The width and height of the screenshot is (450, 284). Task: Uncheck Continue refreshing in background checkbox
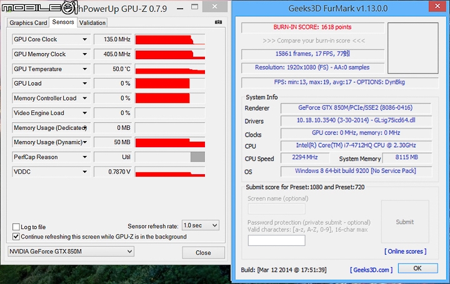click(x=16, y=237)
